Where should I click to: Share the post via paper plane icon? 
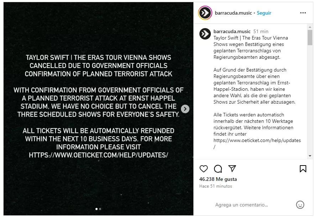(232, 169)
